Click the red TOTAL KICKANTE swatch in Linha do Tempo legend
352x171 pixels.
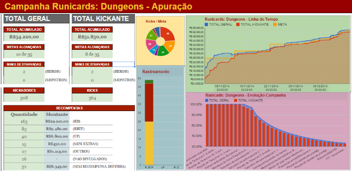tap(238, 25)
